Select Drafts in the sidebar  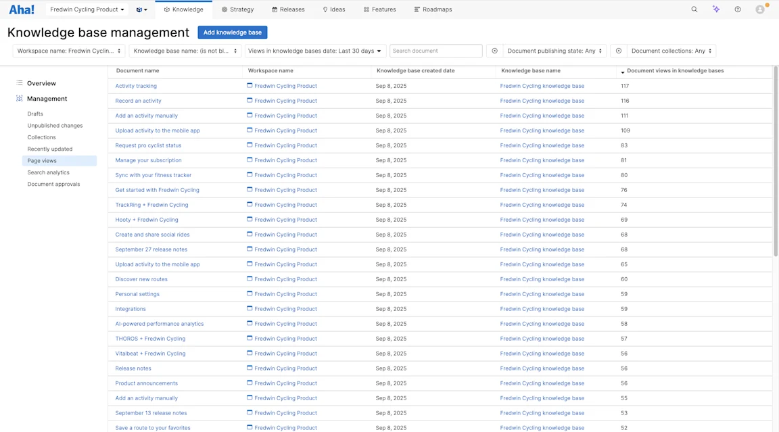[35, 114]
